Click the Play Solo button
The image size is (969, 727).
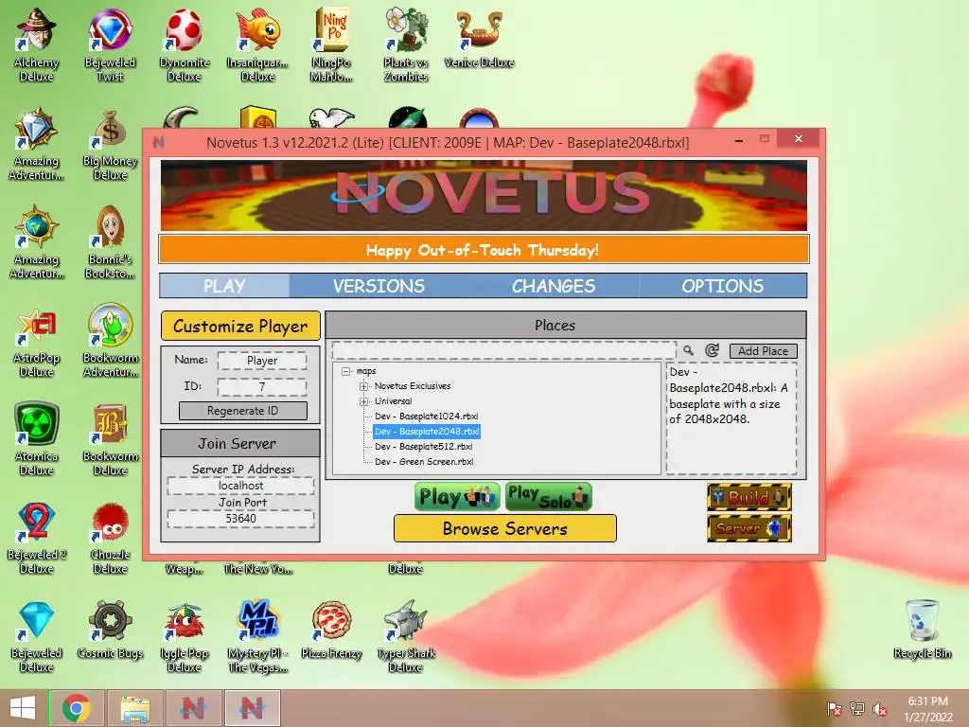[548, 497]
